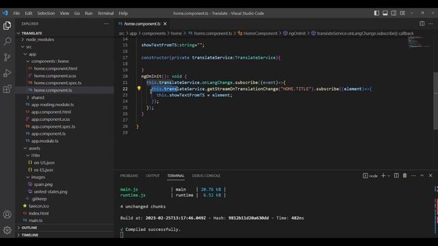Toggle the bottom panel layout icon
This screenshot has width=438, height=246.
pyautogui.click(x=385, y=13)
